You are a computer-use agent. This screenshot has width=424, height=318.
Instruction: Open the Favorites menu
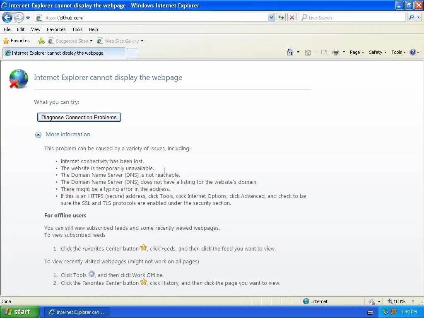(56, 29)
